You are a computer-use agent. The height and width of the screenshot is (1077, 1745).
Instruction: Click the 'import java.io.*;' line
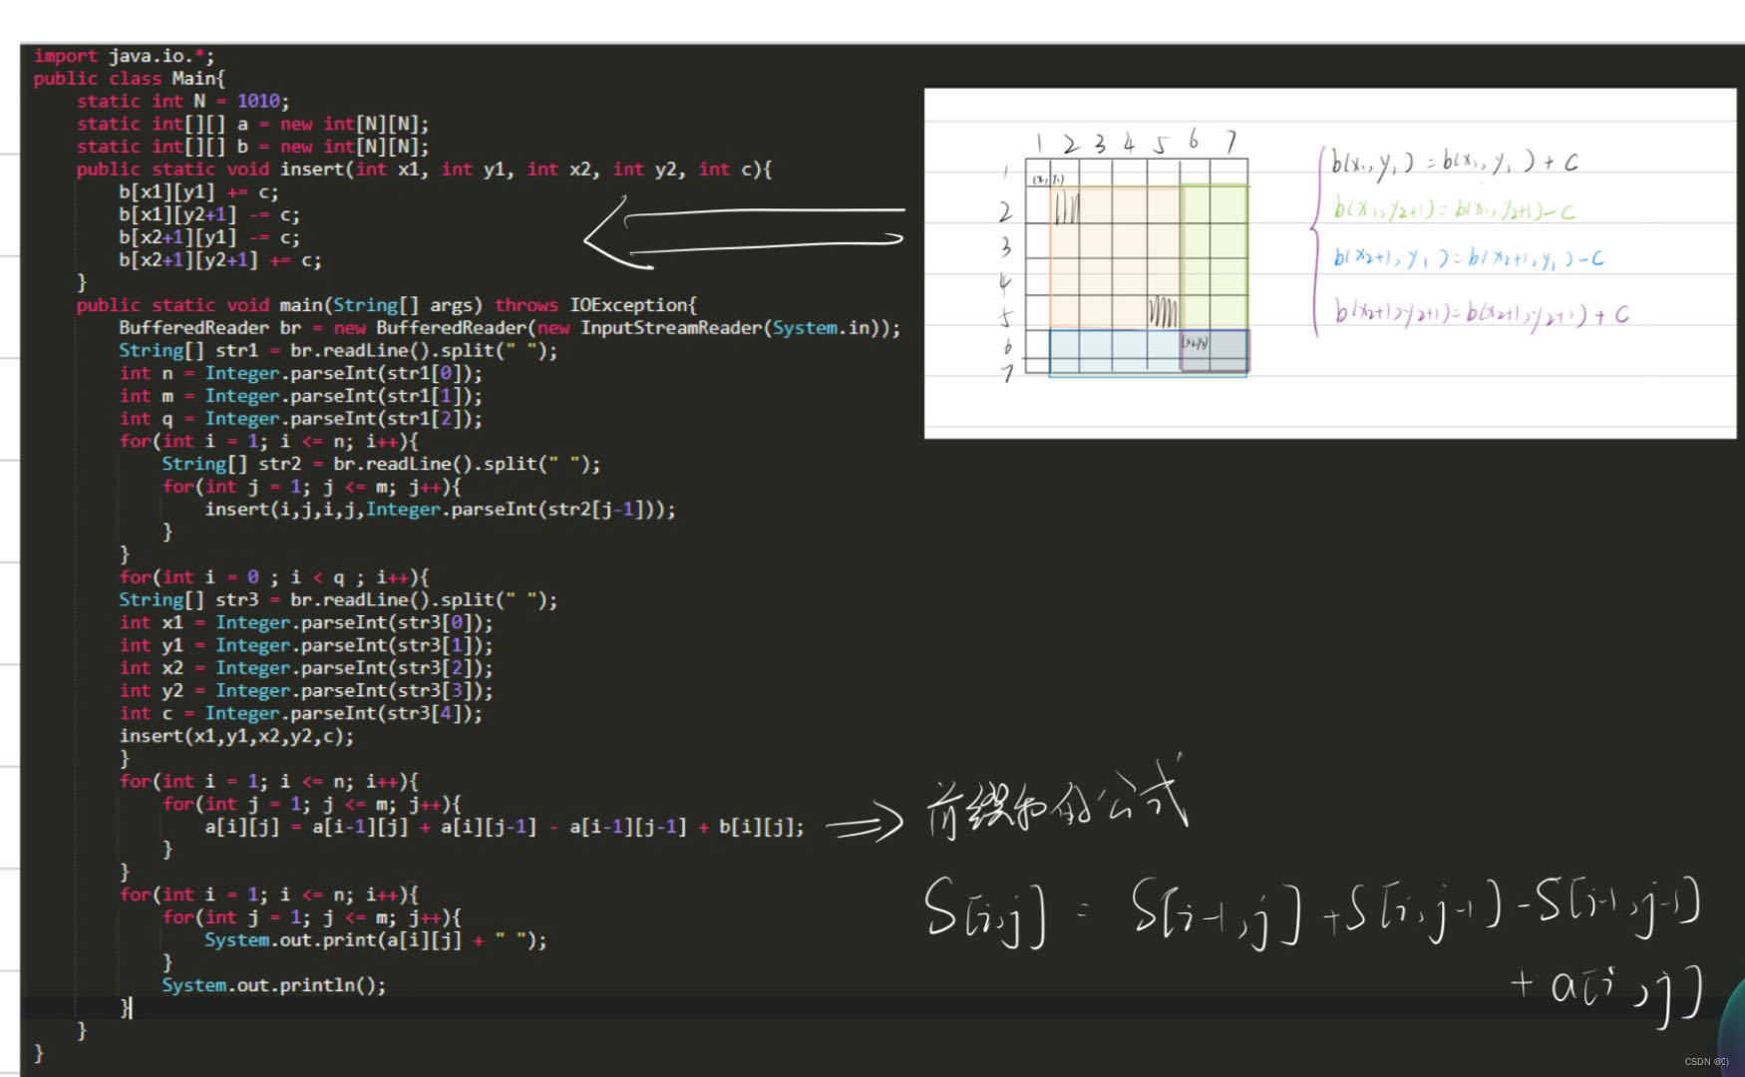[124, 56]
